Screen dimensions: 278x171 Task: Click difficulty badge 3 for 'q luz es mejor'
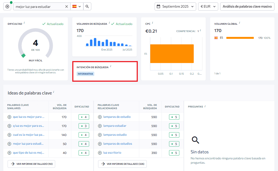coord(84,126)
